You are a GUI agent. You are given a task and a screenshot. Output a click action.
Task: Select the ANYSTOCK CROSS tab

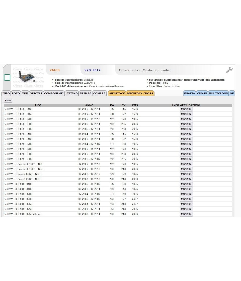tap(140, 93)
